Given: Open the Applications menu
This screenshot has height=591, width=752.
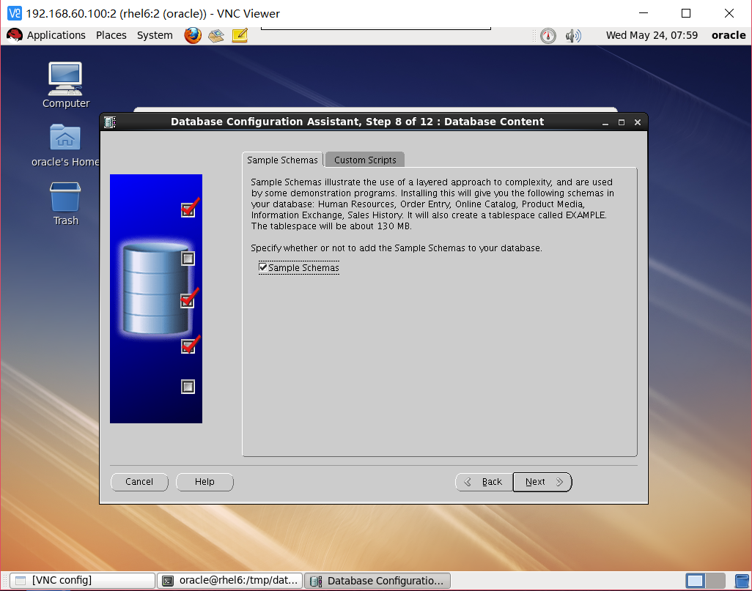Looking at the screenshot, I should 56,35.
